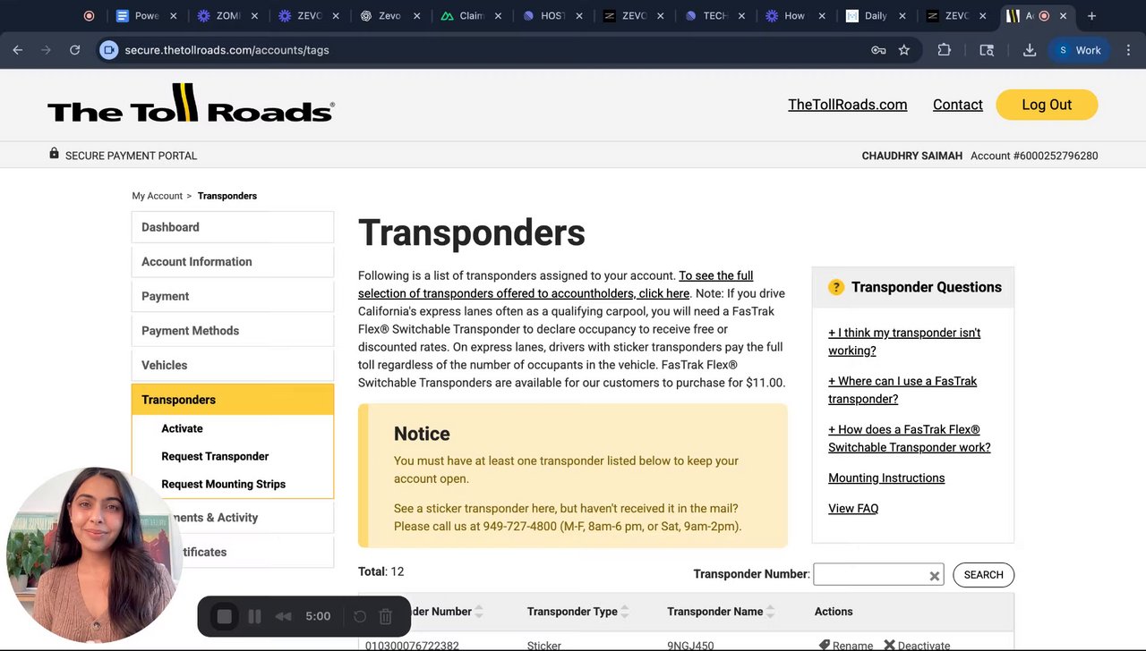1146x651 pixels.
Task: Click the Log Out button
Action: (x=1047, y=105)
